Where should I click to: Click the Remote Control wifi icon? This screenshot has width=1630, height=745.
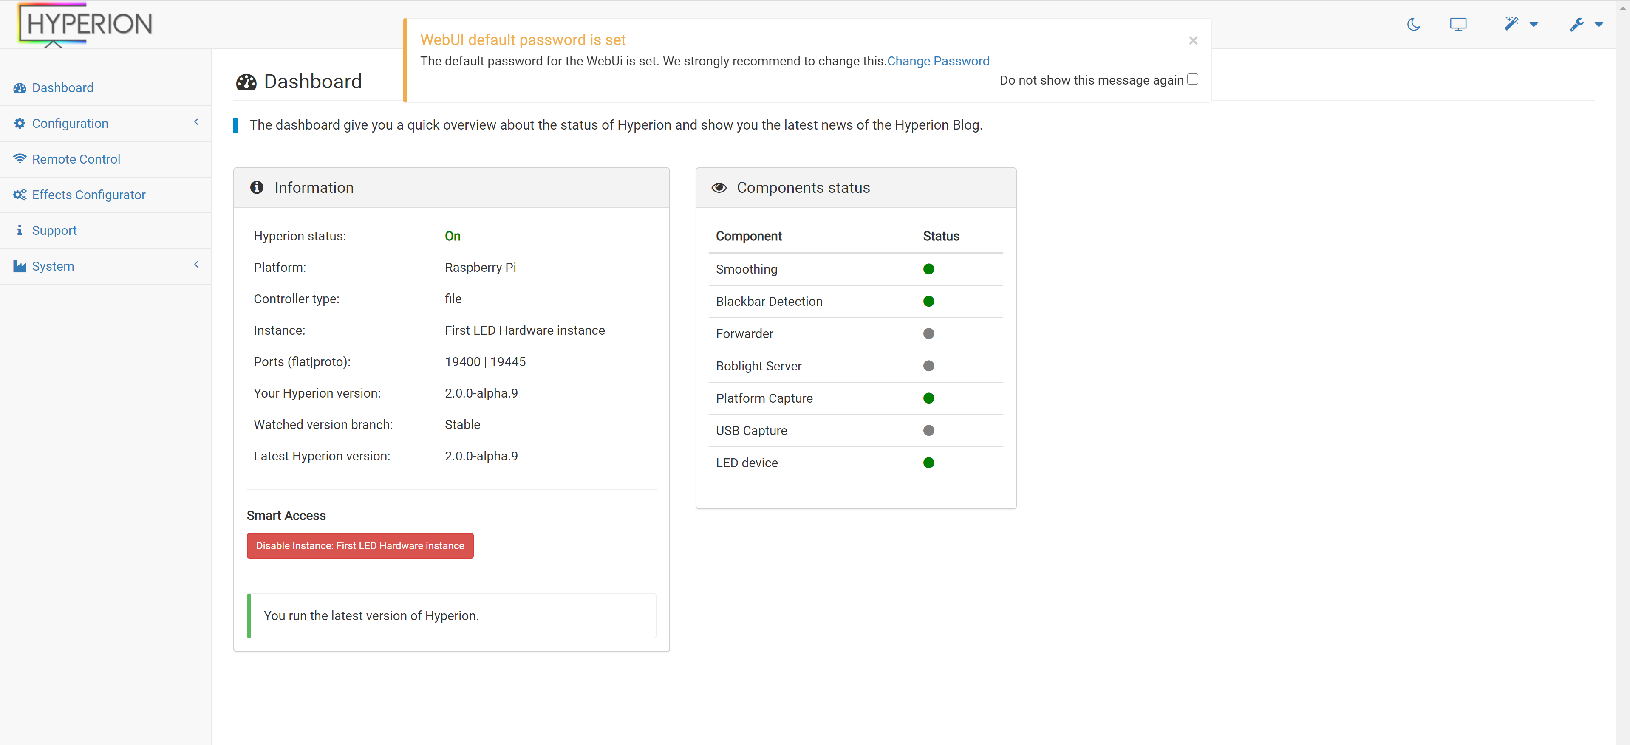(x=19, y=158)
